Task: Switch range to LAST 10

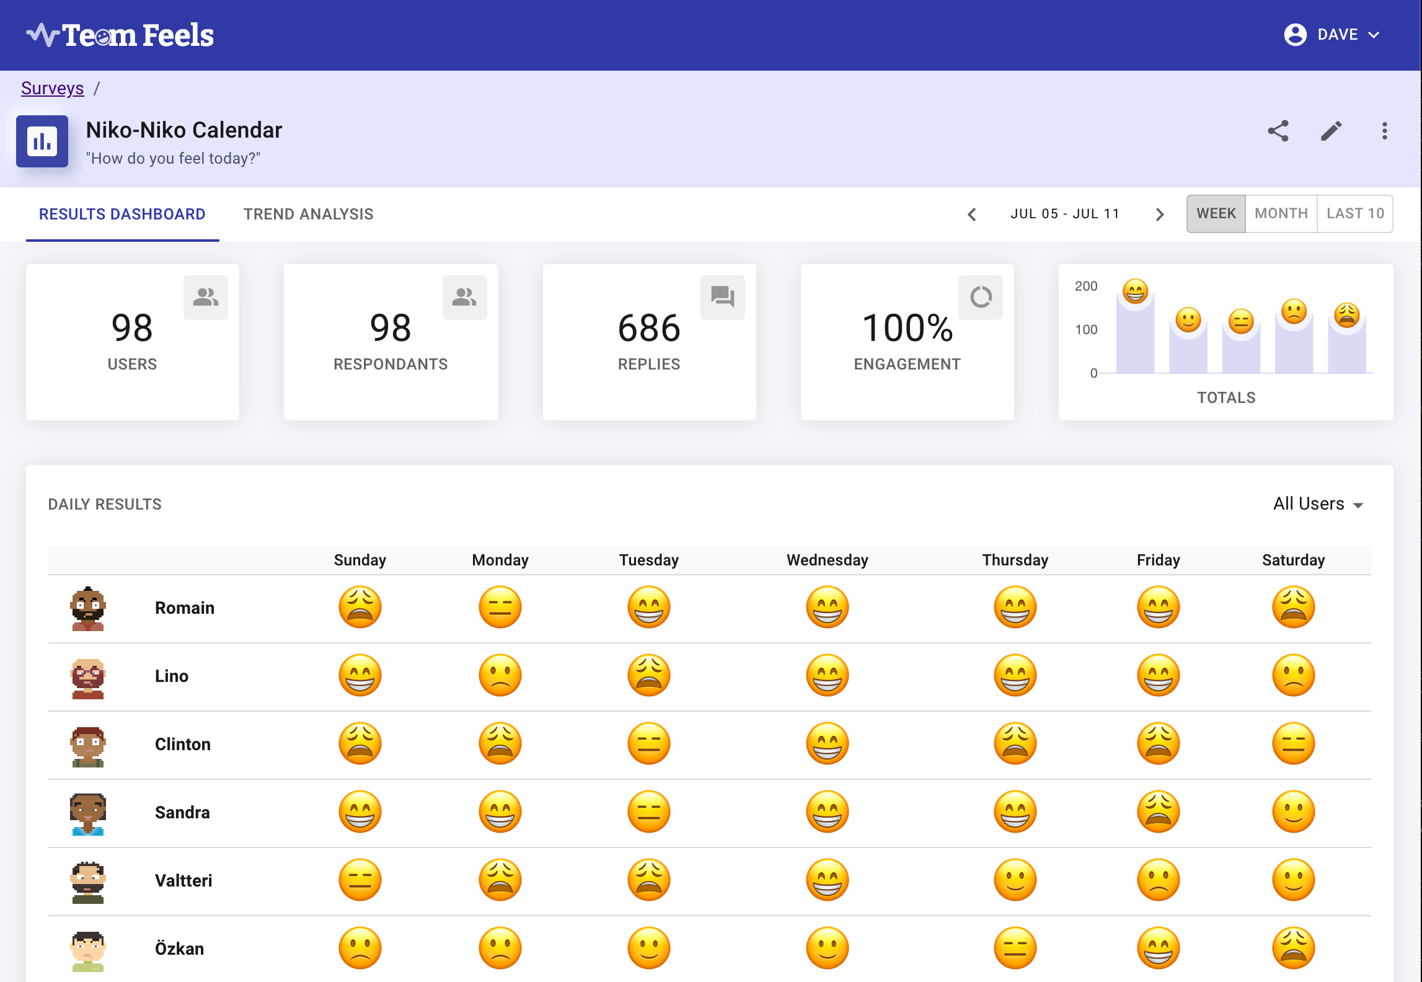Action: point(1355,214)
